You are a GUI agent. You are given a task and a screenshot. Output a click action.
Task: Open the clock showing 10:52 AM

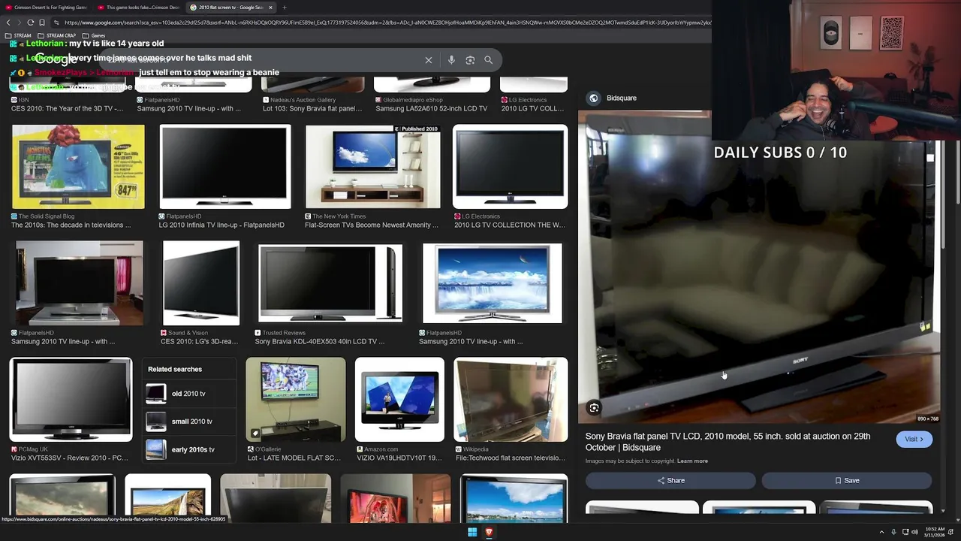point(935,532)
